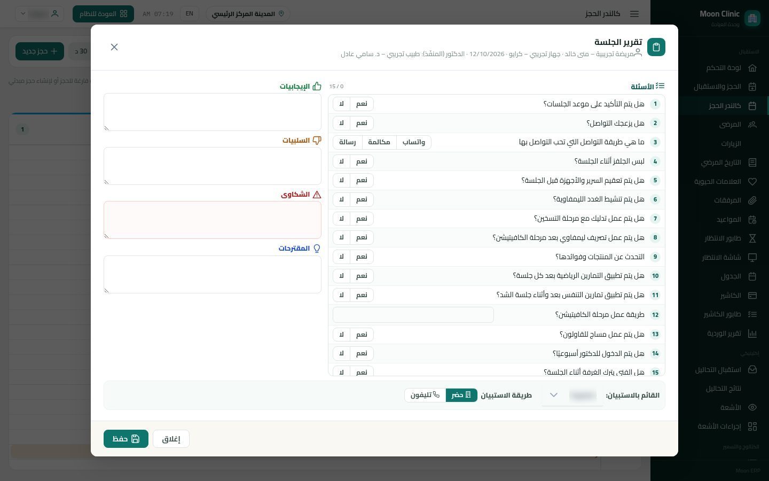
Task: Choose رسالة as preferred contact method
Action: [348, 142]
